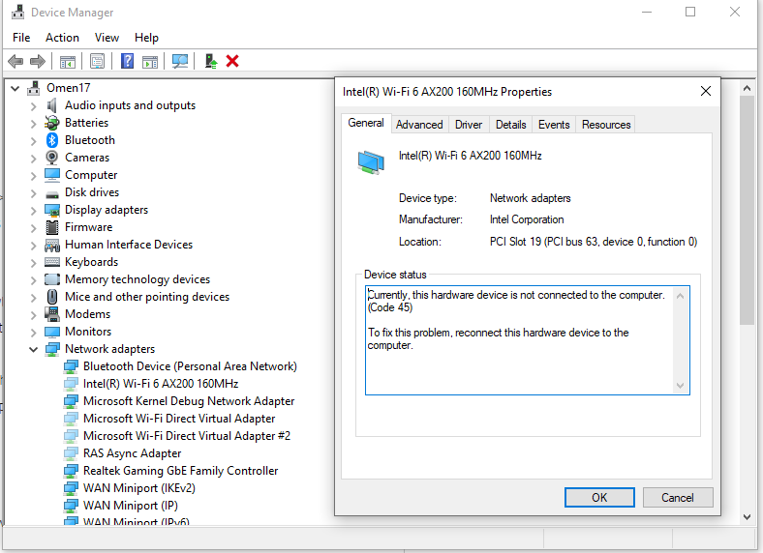763x553 pixels.
Task: Expand the Firmware category
Action: [x=34, y=227]
